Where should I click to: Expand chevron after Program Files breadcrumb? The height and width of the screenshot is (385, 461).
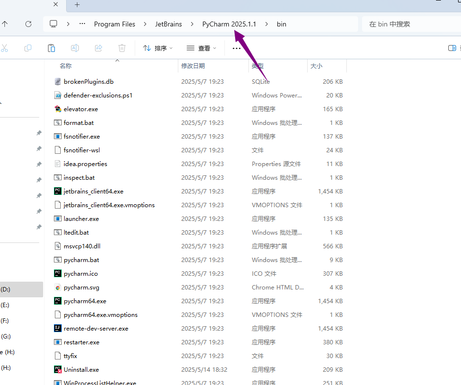pyautogui.click(x=145, y=24)
